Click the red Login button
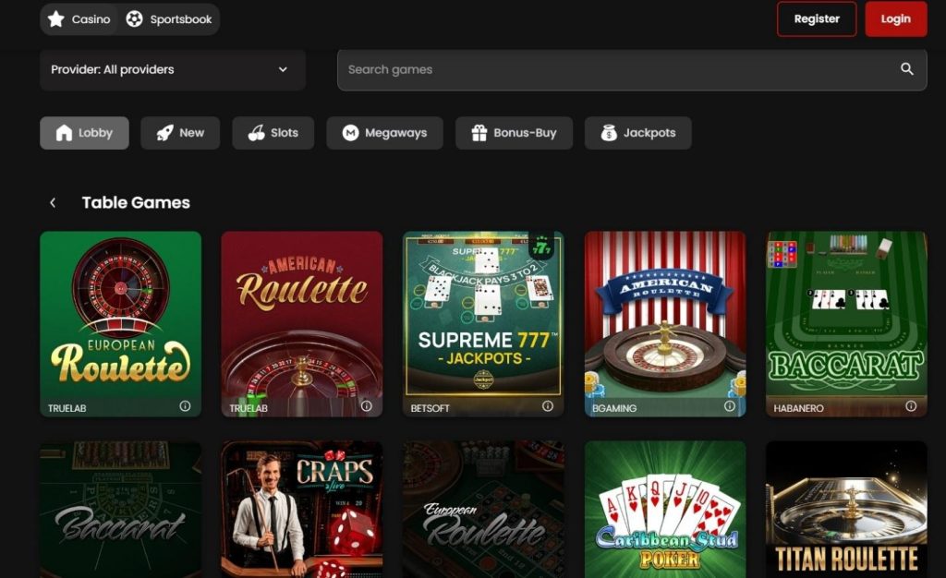This screenshot has width=946, height=578. tap(896, 18)
